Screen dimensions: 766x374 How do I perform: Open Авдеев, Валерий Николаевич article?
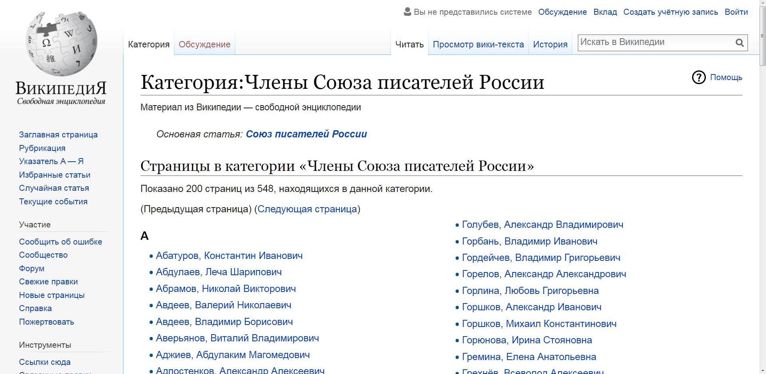223,305
